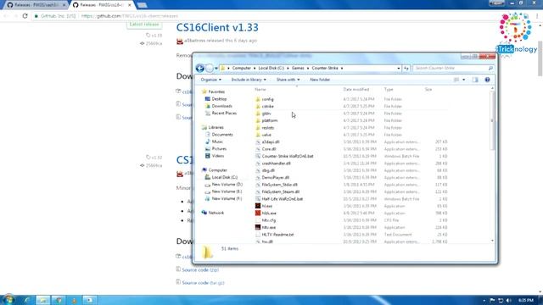Open recent locations dropdown beside navigation arrows
543x305 pixels.
(x=216, y=68)
